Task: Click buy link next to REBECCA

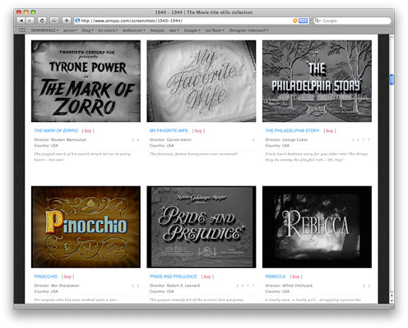Action: 295,277
